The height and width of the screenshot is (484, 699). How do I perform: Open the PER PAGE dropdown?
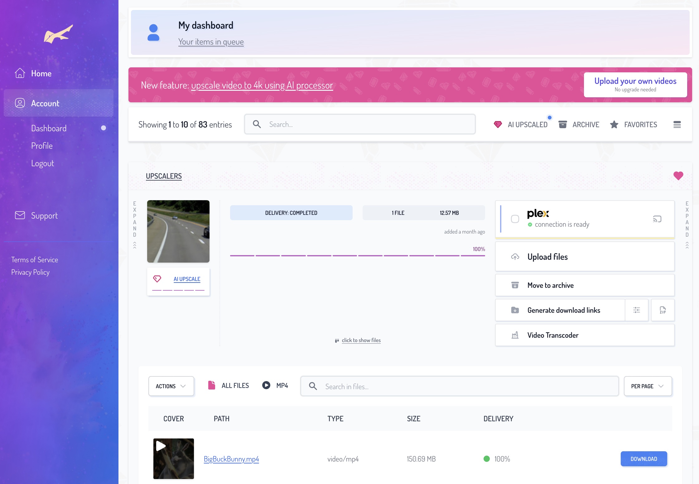tap(647, 386)
